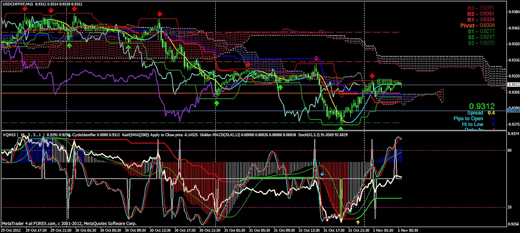Click the leftmost red down arrow at chart top
The width and height of the screenshot is (520, 233).
coord(25,8)
